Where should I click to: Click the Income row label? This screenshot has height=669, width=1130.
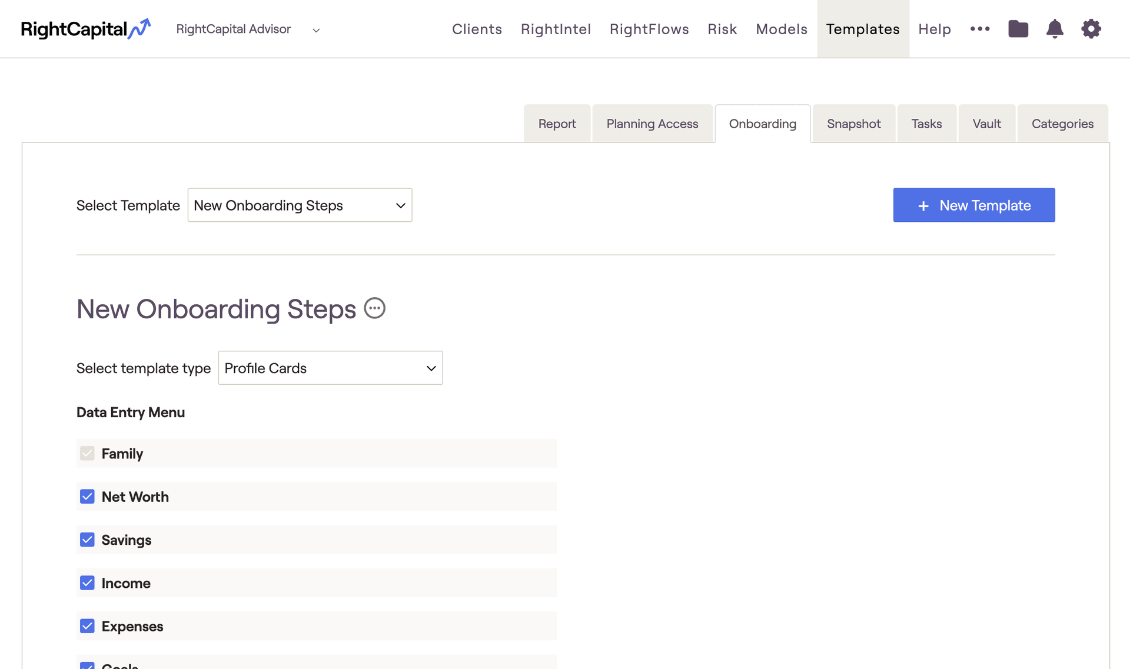pos(126,583)
